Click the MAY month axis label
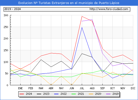Image resolution: width=138 pixels, height=100 pixels. click(x=61, y=88)
